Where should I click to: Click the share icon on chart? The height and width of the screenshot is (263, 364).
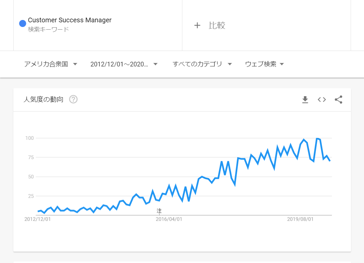click(338, 100)
